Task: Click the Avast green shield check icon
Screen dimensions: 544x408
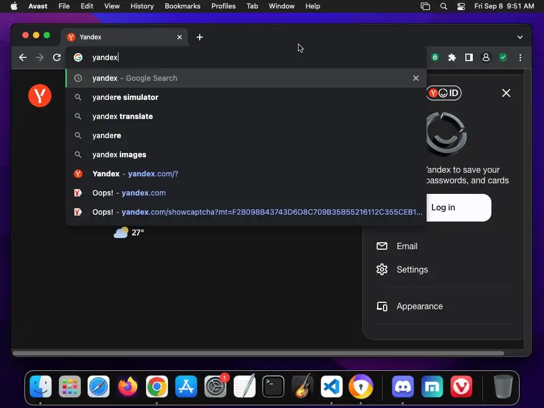Action: (503, 57)
